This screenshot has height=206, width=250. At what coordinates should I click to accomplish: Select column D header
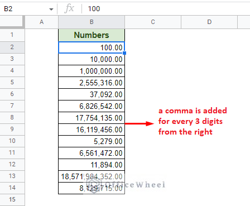209,22
